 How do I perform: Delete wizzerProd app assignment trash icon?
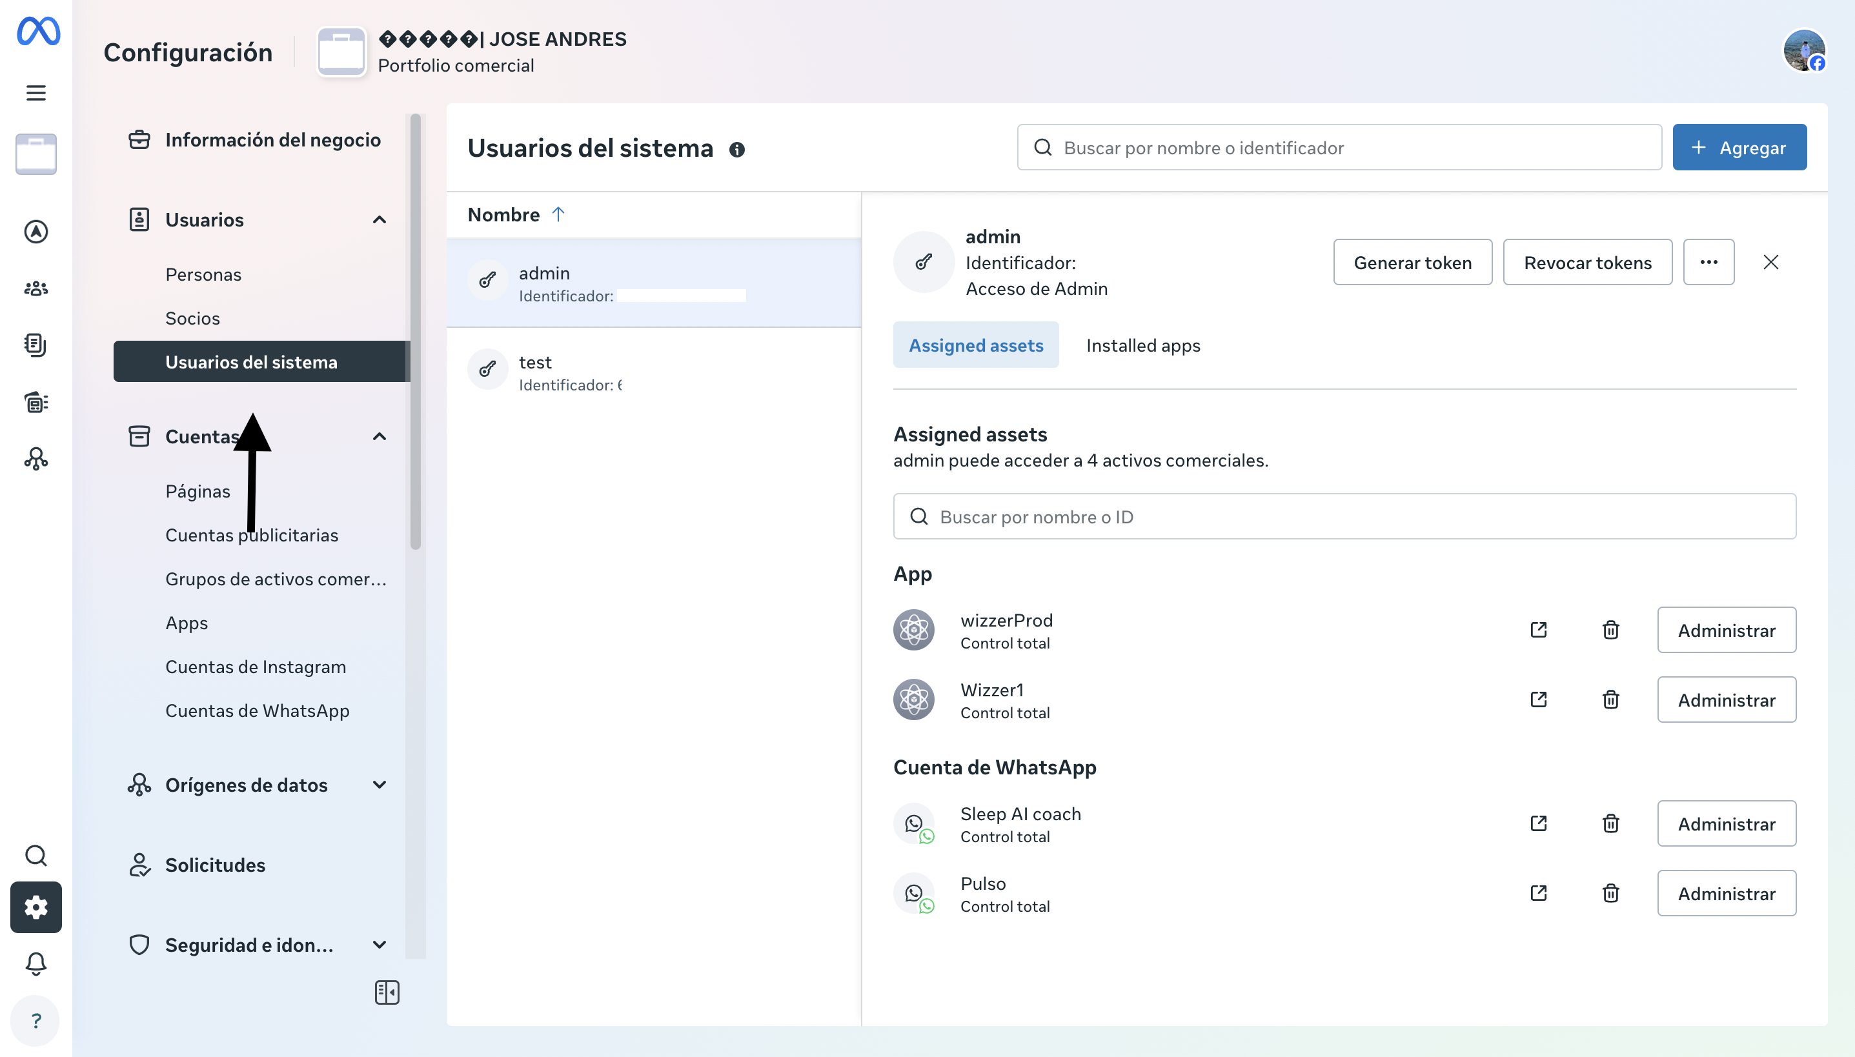(x=1610, y=629)
